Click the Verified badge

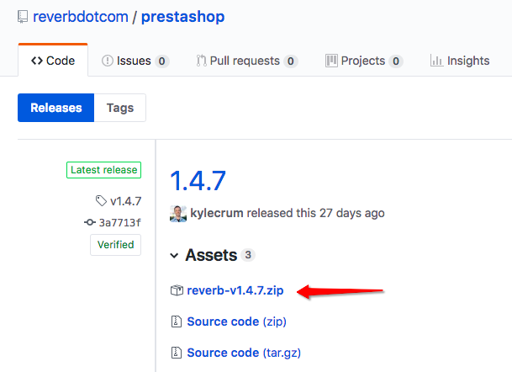click(x=115, y=245)
